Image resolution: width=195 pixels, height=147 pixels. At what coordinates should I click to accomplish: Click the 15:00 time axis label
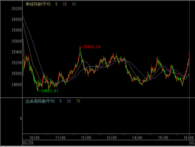coord(163,138)
